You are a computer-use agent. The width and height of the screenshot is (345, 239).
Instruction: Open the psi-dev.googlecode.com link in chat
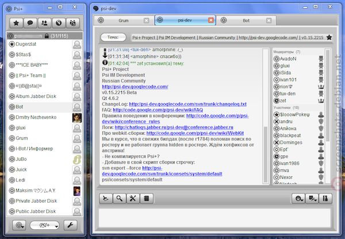135,87
